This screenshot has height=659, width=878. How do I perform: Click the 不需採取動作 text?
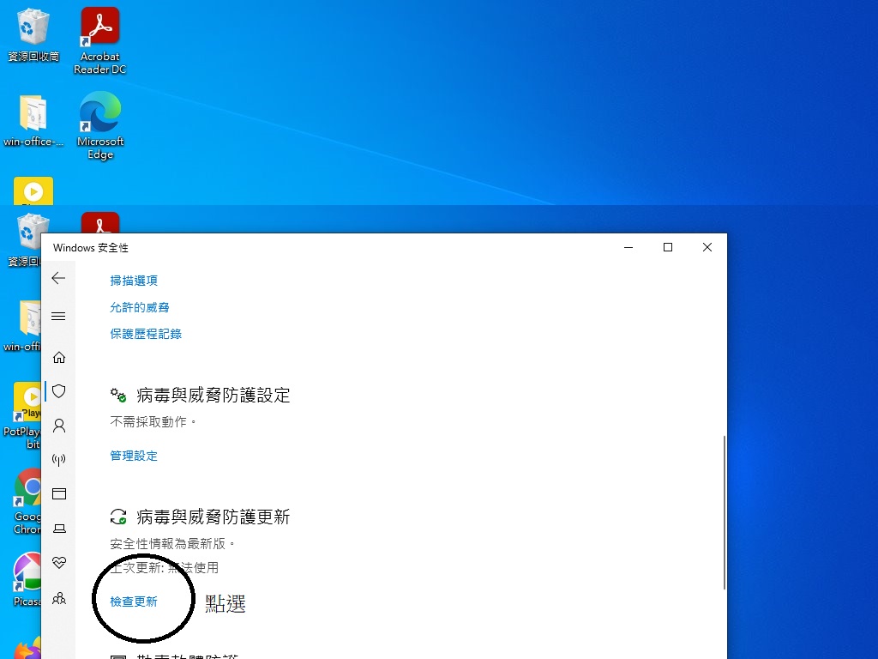click(153, 422)
